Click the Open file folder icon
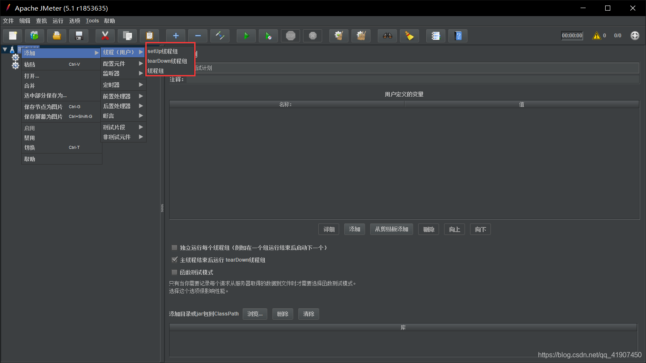Viewport: 646px width, 363px height. [57, 36]
